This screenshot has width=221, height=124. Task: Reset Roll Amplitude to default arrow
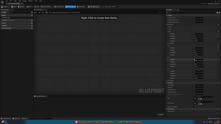pyautogui.click(x=218, y=34)
